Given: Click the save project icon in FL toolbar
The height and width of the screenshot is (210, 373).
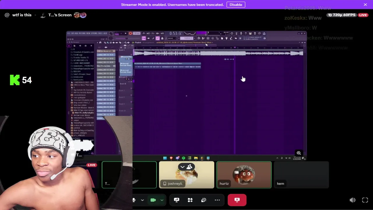Looking at the screenshot, I should 250,33.
